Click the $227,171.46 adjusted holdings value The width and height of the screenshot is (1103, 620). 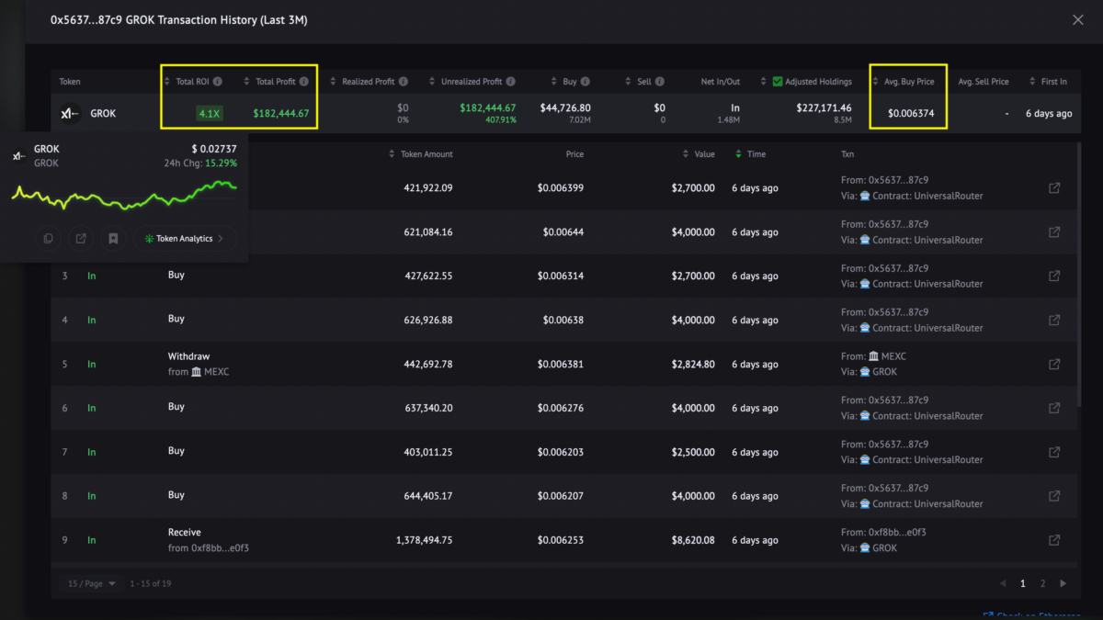(824, 108)
